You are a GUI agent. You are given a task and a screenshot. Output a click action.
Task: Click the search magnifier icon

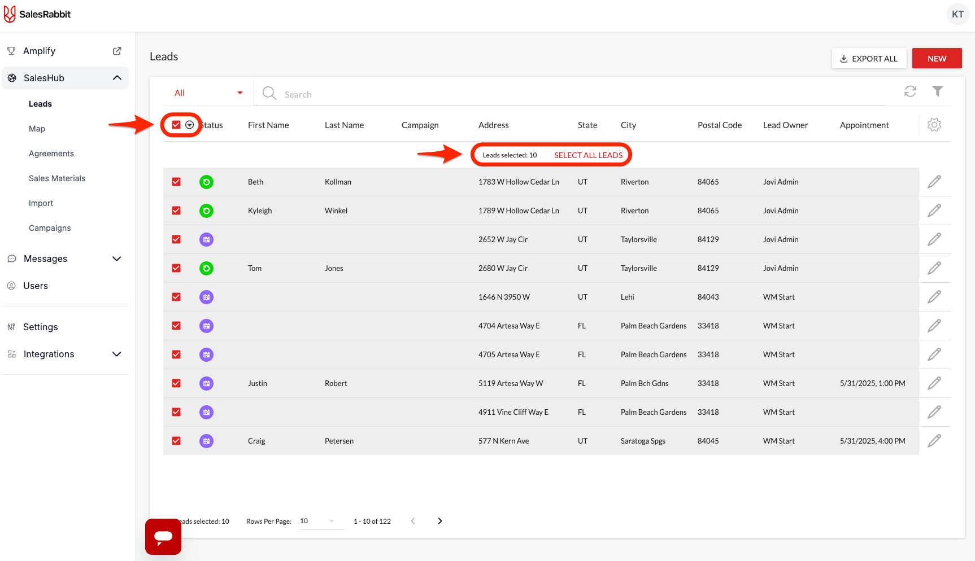pos(269,93)
